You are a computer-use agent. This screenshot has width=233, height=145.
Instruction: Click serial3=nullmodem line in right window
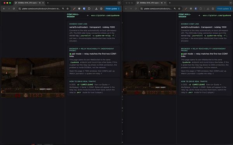[204, 27]
